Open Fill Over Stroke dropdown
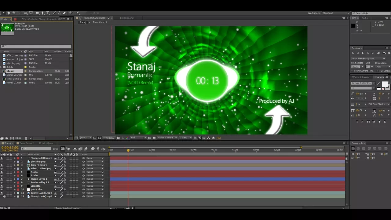 (x=379, y=105)
